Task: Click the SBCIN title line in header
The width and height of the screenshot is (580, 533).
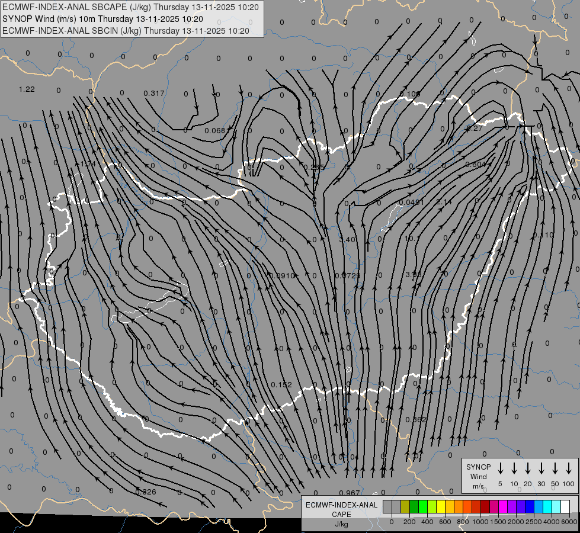Action: (126, 31)
